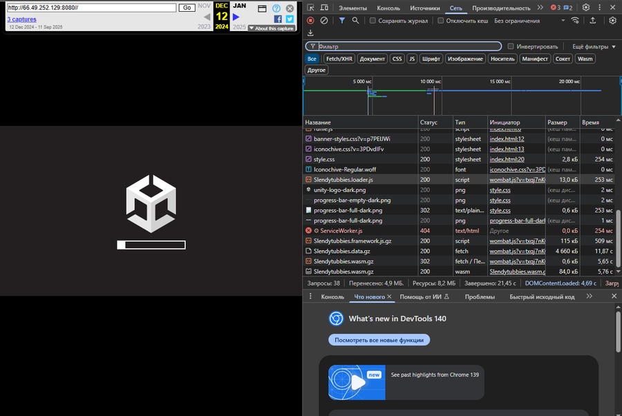Select the All requests filter chip
Screen dimensions: 622x416
(x=312, y=59)
